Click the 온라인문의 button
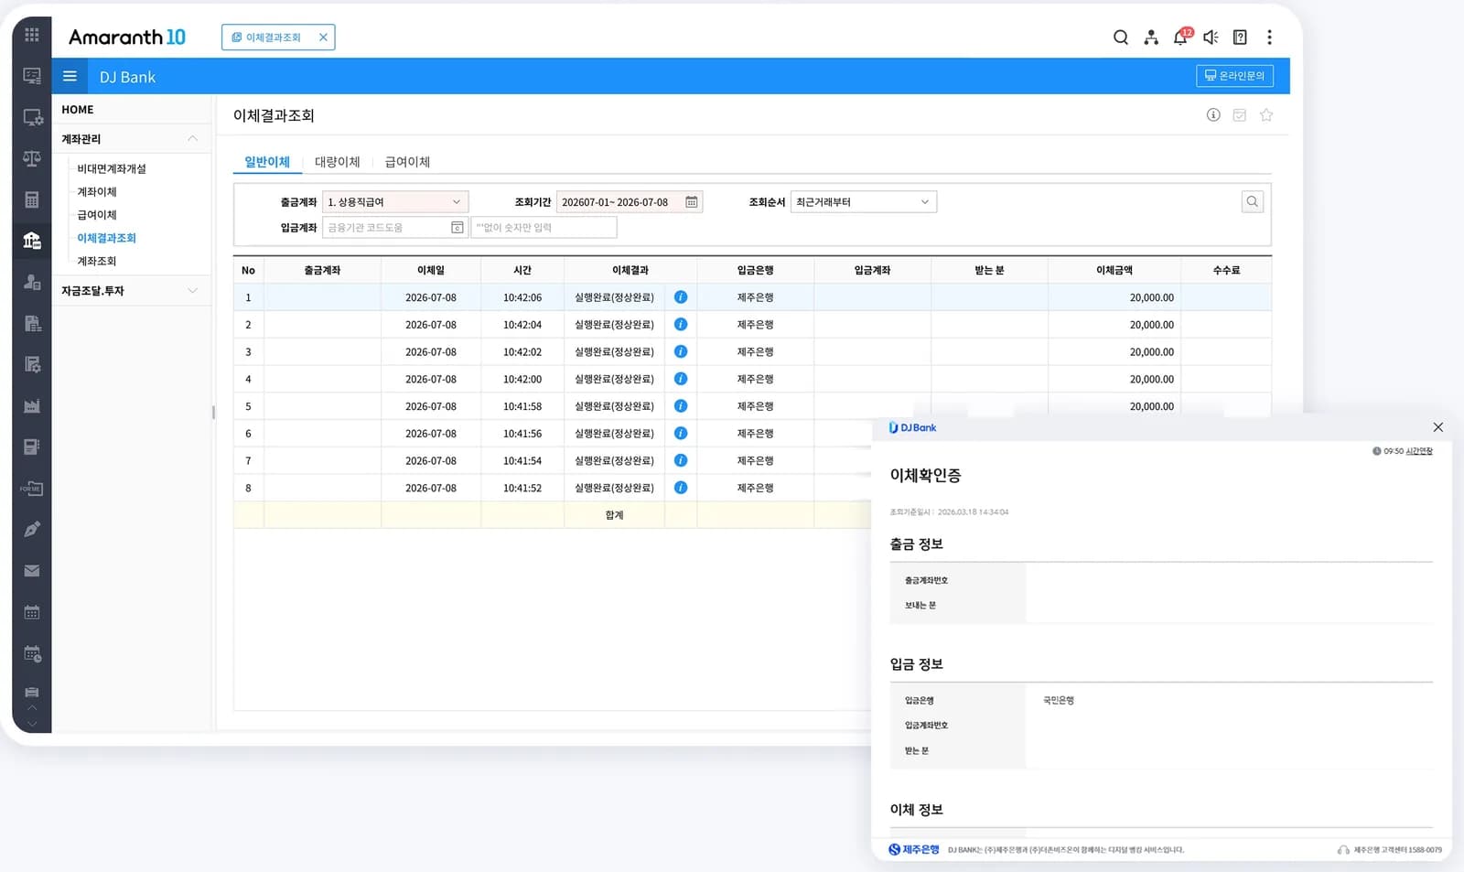 pos(1234,76)
